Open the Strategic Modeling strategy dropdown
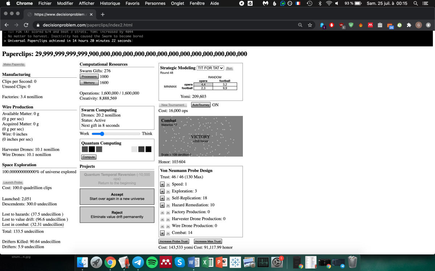Screen dimensions: 435x271 tap(210, 68)
